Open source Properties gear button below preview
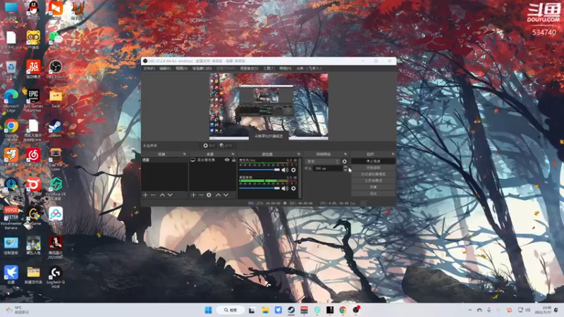 (209, 146)
